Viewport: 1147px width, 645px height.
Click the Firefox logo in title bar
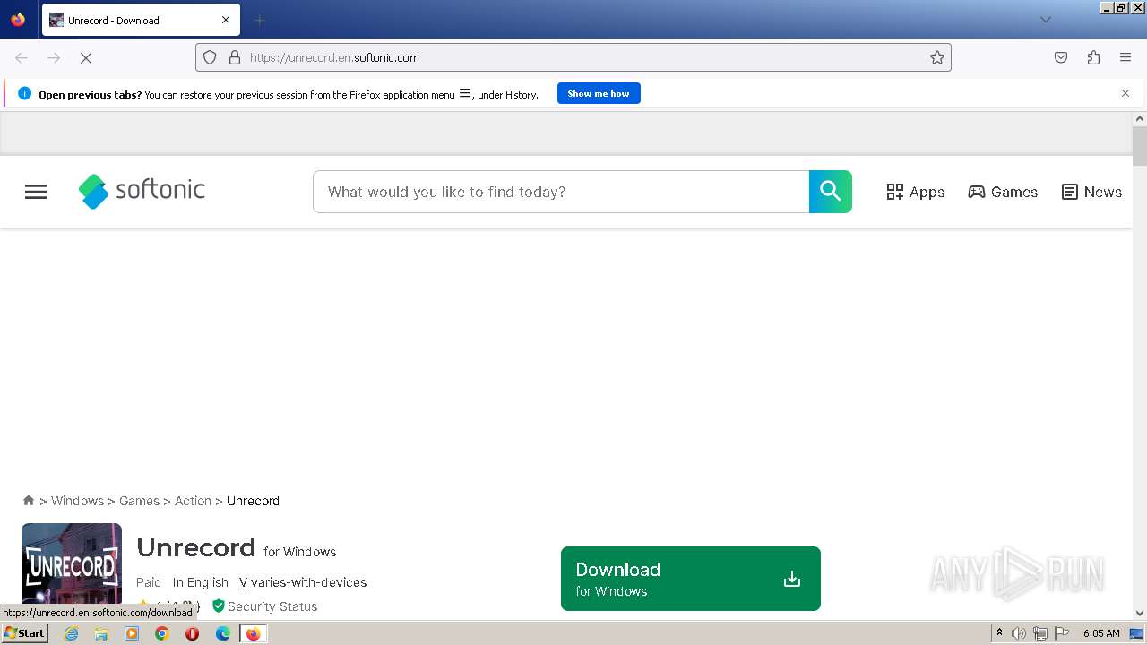point(18,20)
